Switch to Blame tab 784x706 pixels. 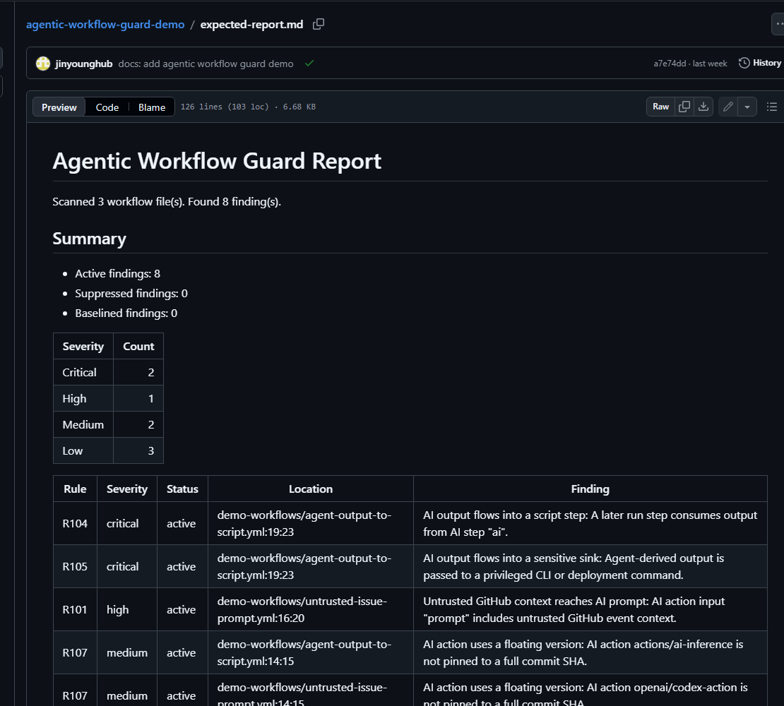click(x=151, y=107)
